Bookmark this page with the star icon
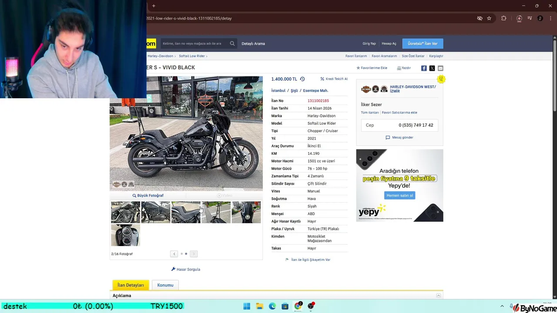The height and width of the screenshot is (313, 557). pyautogui.click(x=489, y=18)
